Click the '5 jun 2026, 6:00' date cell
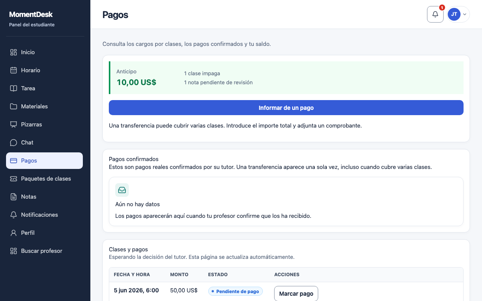This screenshot has width=482, height=301. click(x=136, y=290)
